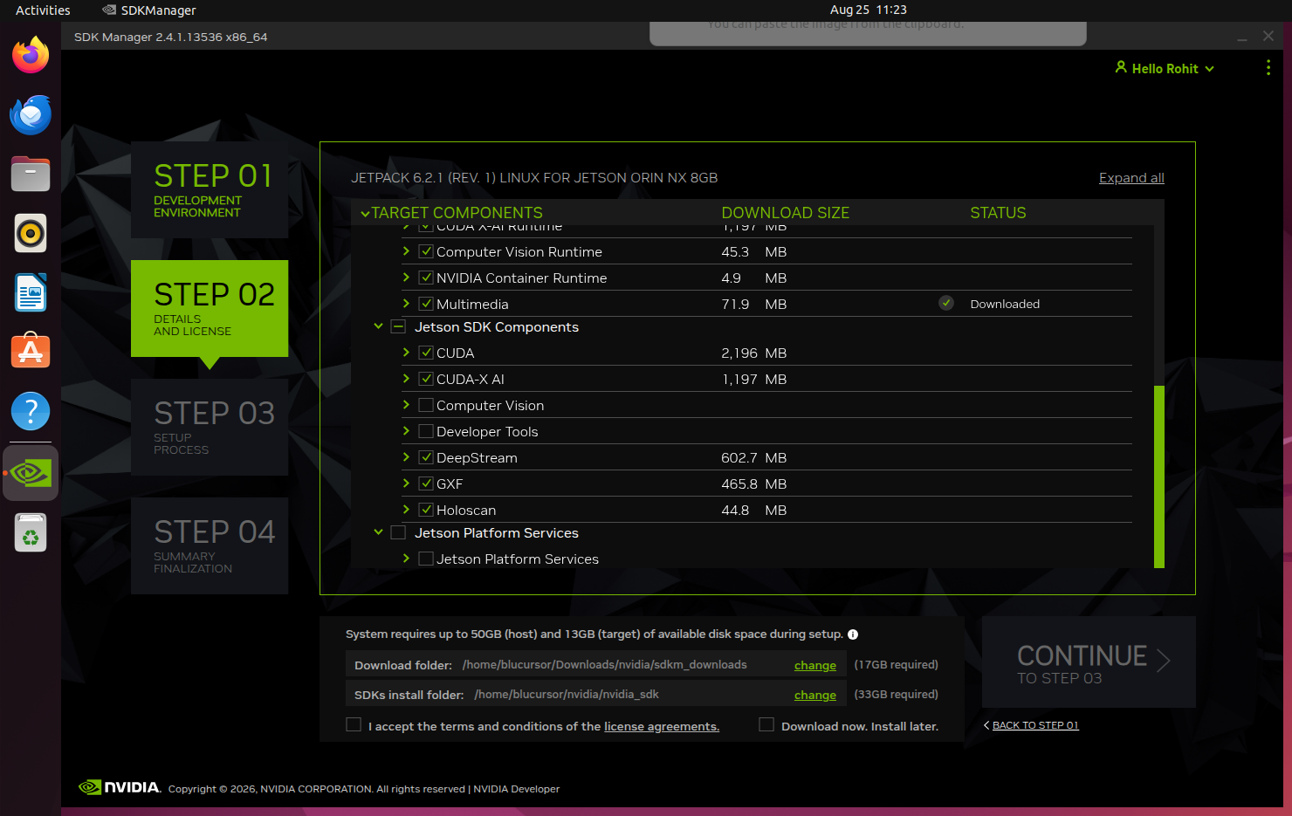Open Rhythmbox music player icon
This screenshot has height=816, width=1292.
click(31, 233)
